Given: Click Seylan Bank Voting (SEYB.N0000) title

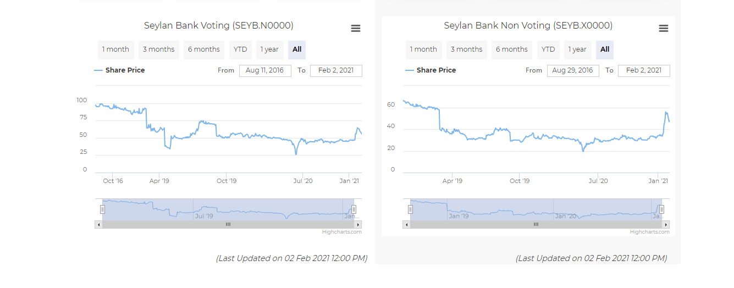Looking at the screenshot, I should click(219, 26).
